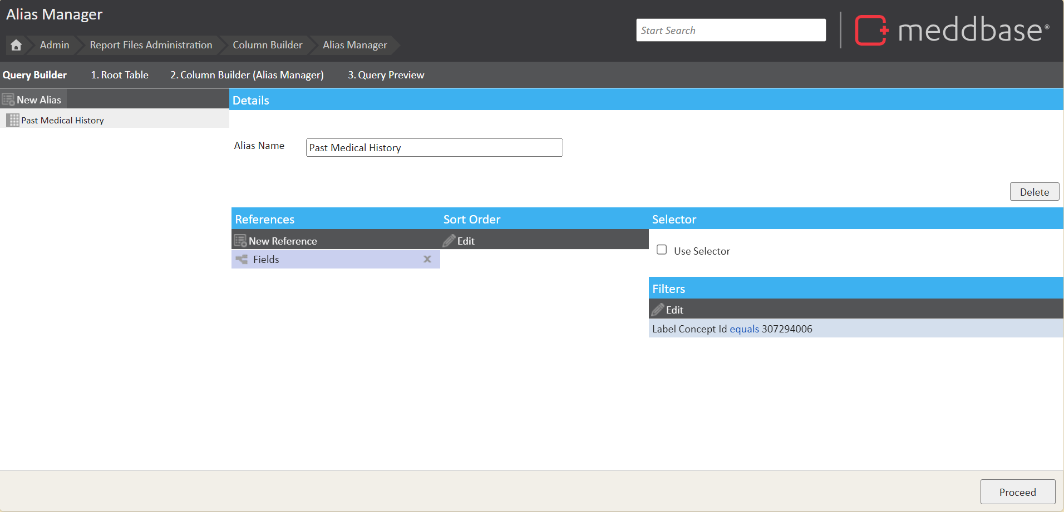Viewport: 1064px width, 512px height.
Task: Click the New Reference icon
Action: click(x=240, y=241)
